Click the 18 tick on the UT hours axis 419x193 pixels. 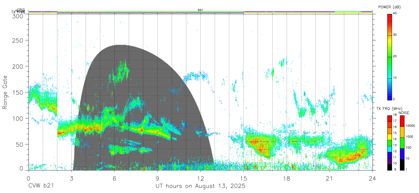point(286,178)
